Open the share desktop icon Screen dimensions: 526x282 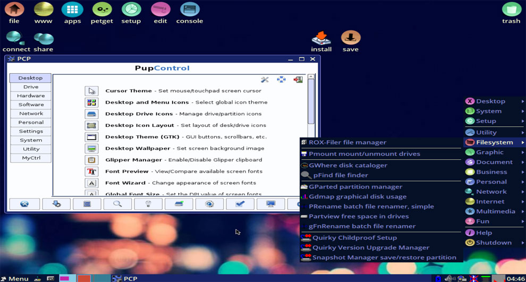43,41
